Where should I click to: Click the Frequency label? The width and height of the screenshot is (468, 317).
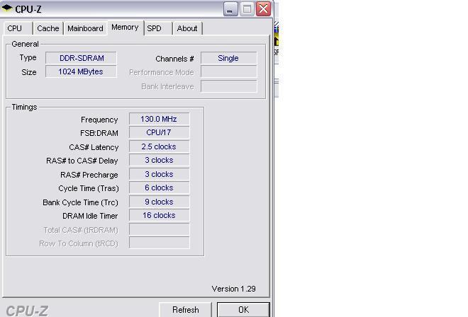[99, 120]
